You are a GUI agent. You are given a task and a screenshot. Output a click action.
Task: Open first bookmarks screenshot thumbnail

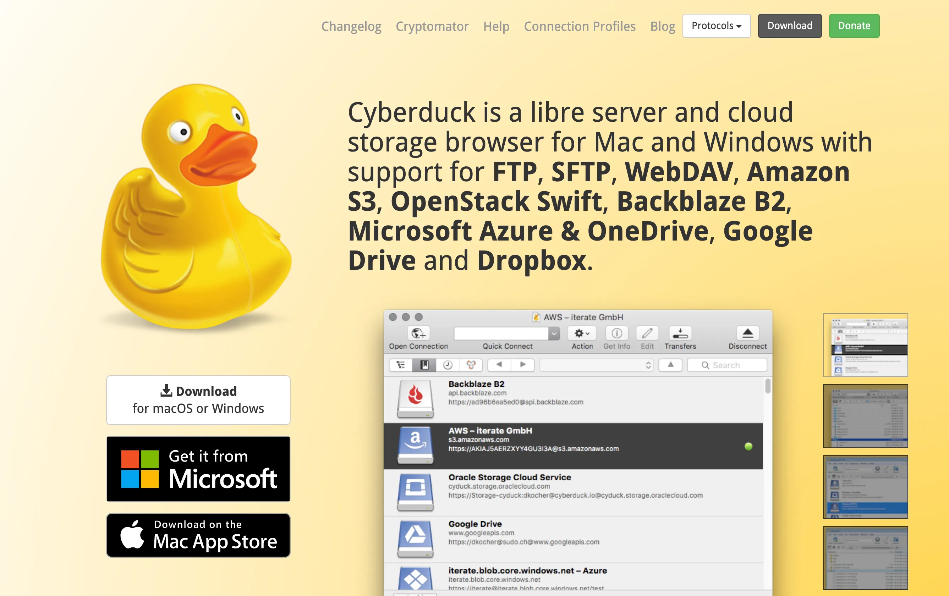click(x=865, y=345)
